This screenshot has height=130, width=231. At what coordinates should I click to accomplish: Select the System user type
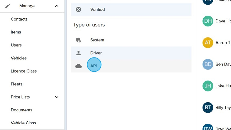[97, 40]
